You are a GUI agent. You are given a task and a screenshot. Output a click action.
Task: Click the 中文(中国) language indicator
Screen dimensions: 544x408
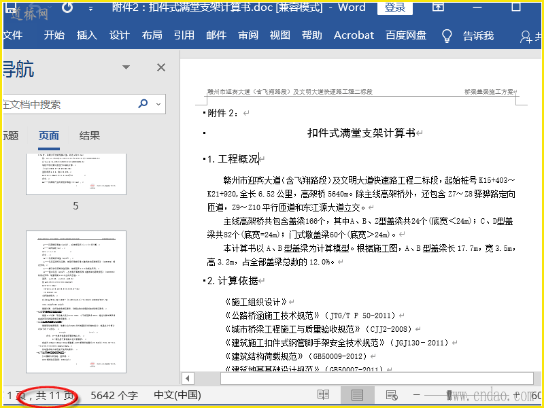point(177,395)
